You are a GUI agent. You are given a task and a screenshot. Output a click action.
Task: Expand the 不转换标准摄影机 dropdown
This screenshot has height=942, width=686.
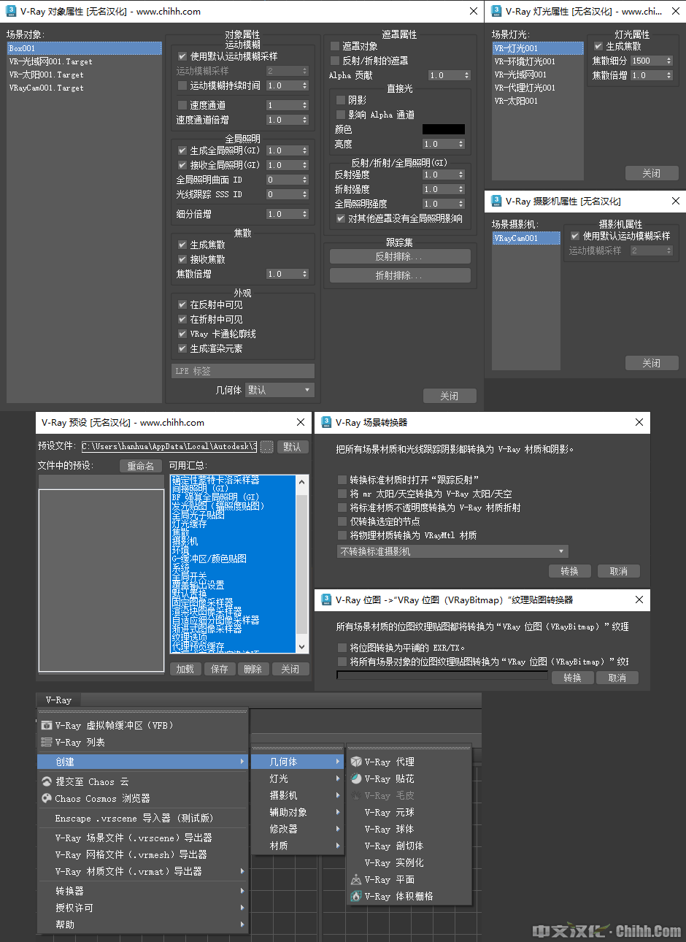(x=452, y=551)
